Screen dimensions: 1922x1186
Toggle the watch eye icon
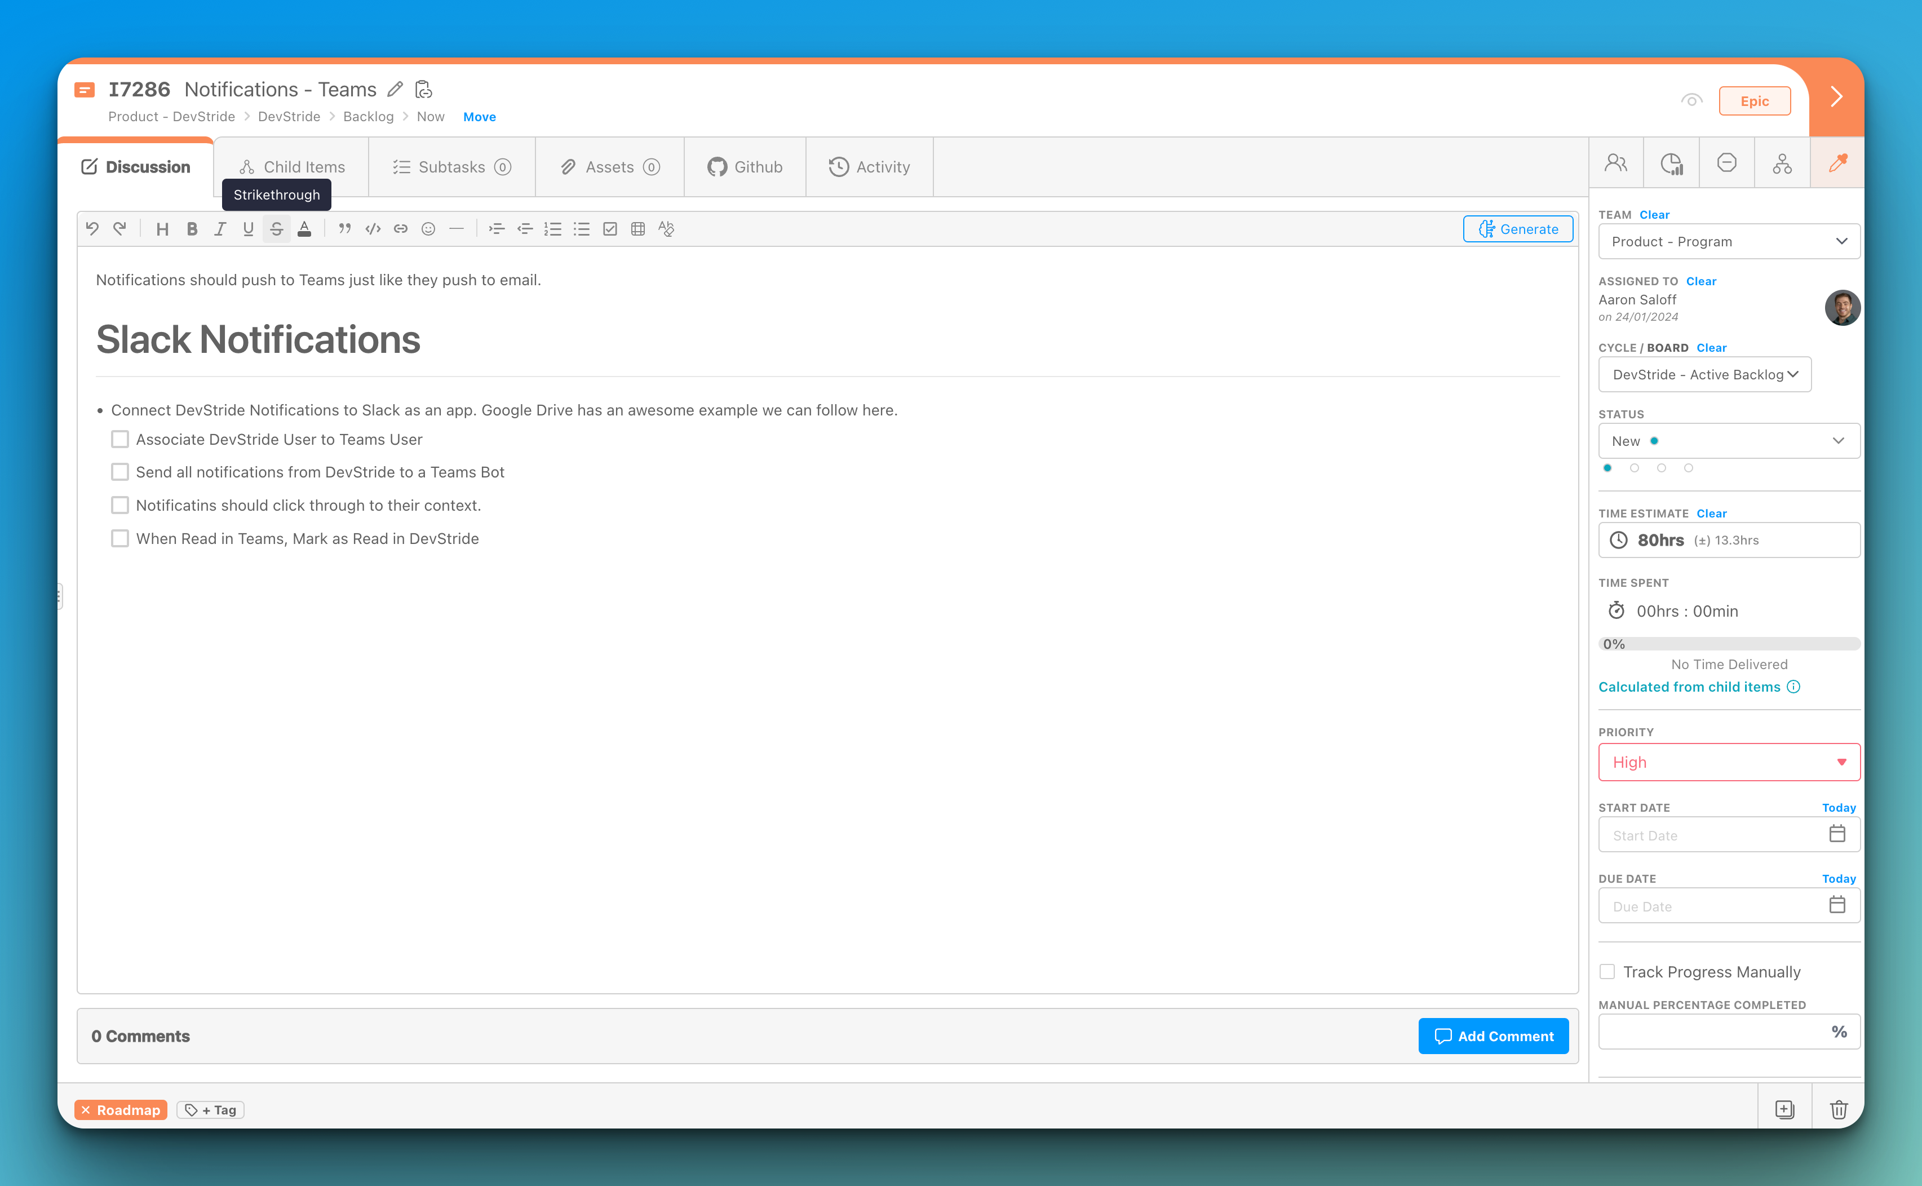tap(1691, 100)
